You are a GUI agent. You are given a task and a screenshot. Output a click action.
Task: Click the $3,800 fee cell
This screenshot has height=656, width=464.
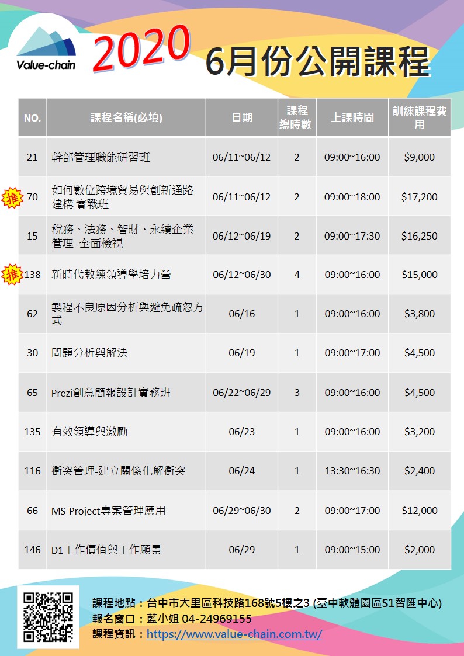tap(419, 314)
